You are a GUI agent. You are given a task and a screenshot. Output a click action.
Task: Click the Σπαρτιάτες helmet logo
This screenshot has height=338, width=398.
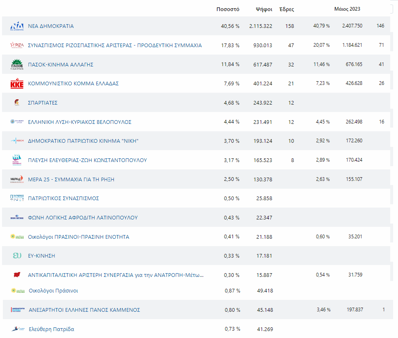[17, 103]
